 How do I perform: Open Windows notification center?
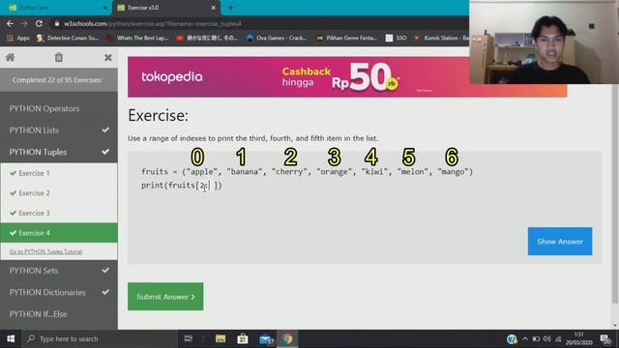coord(605,338)
